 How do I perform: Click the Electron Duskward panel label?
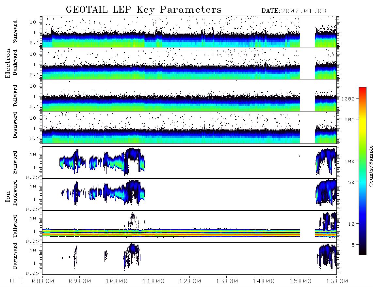click(x=15, y=63)
